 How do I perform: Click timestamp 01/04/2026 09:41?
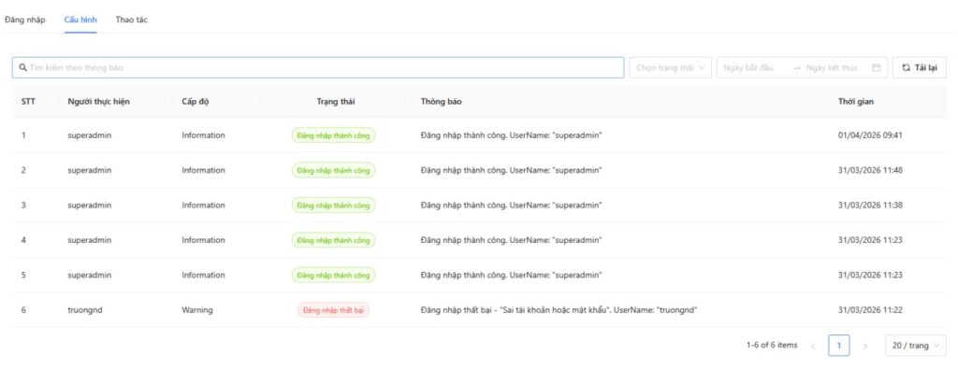[870, 135]
